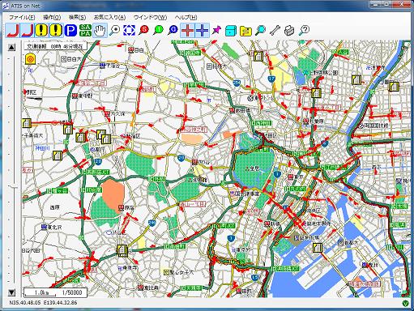Click the blue G goal-point pin icon
Viewport: 414px width, 311px height.
[173, 30]
